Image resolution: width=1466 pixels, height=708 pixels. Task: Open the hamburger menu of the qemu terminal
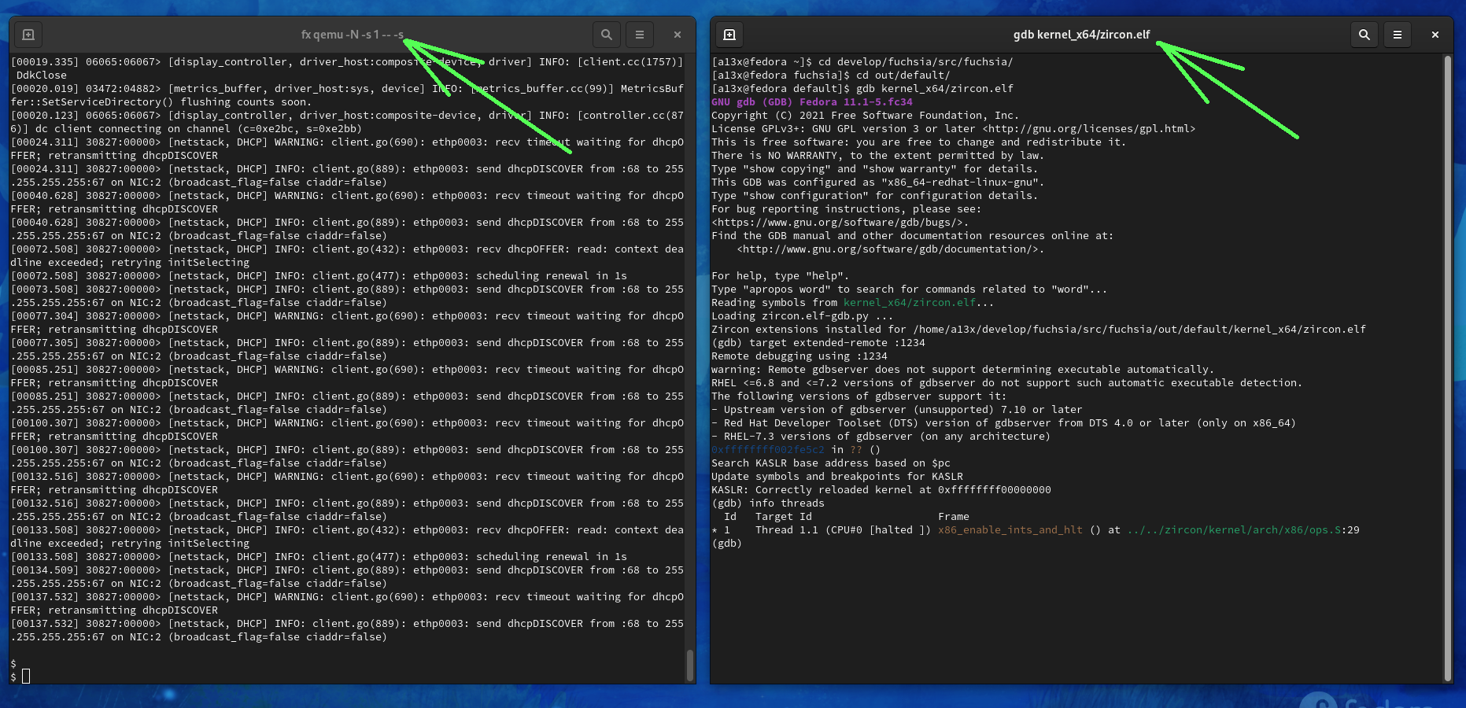[639, 35]
